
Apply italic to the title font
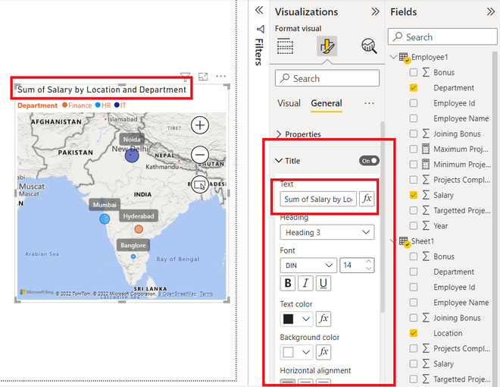305,283
